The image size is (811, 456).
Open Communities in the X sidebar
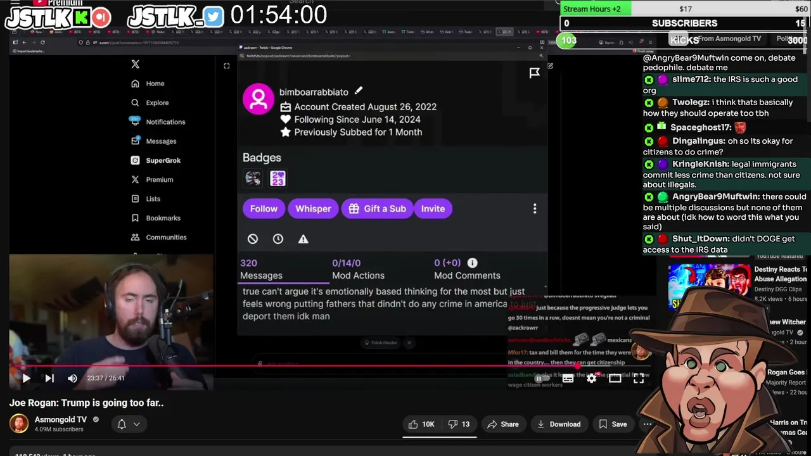pos(159,237)
